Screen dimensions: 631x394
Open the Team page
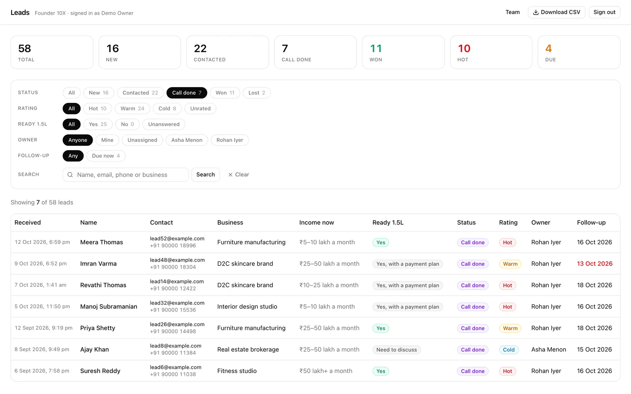coord(513,12)
